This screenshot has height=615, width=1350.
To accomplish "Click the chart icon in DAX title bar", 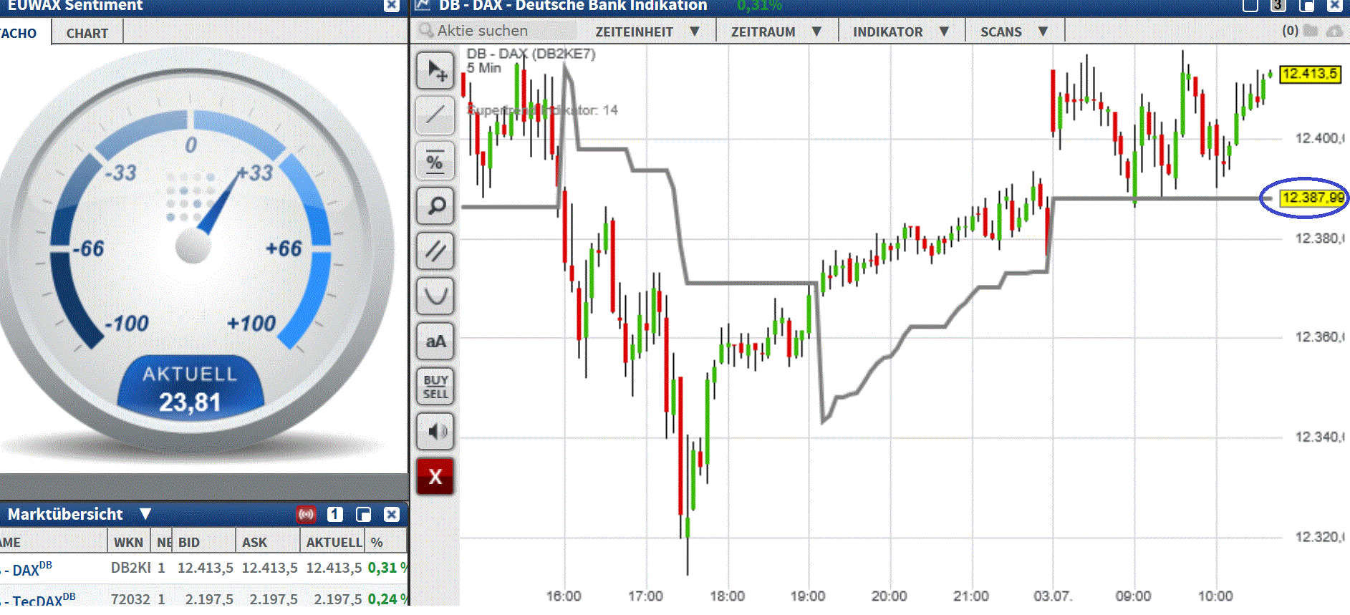I will coord(423,5).
